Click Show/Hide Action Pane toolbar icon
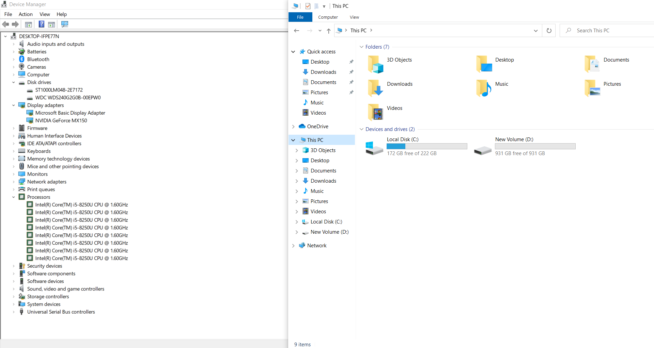 (51, 24)
